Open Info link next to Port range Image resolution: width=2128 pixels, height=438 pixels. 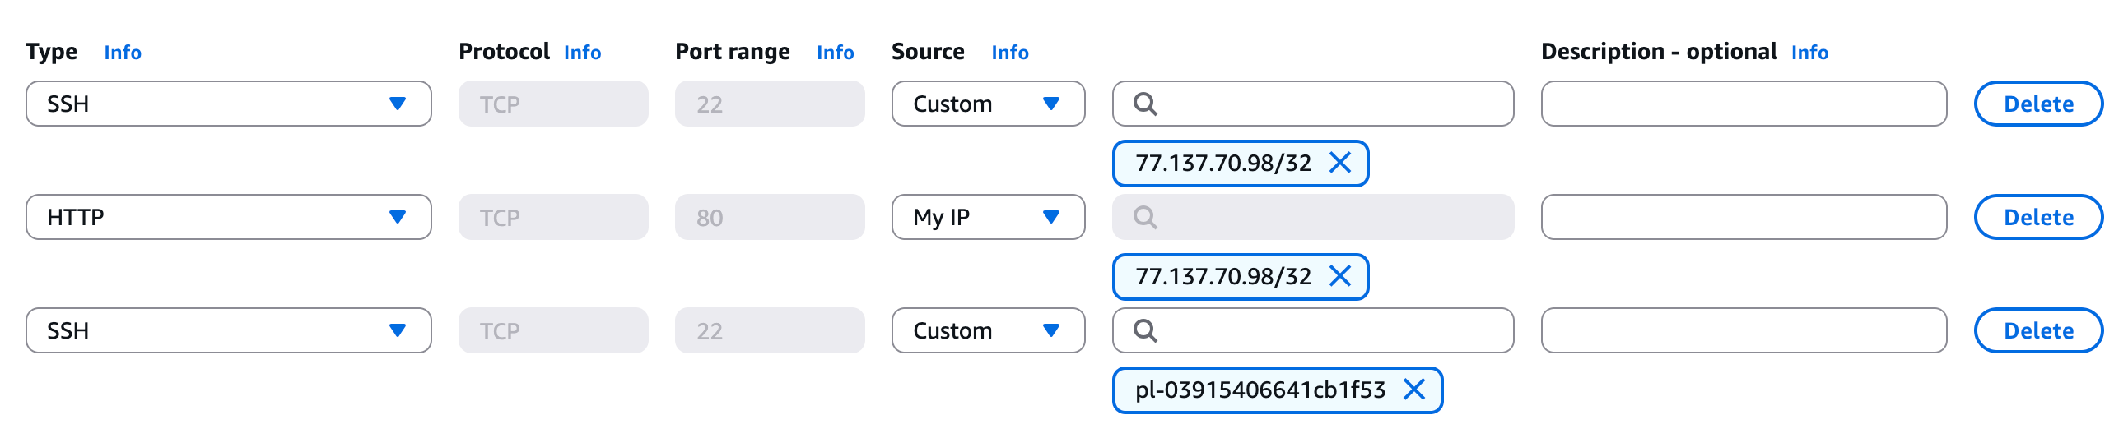[836, 53]
